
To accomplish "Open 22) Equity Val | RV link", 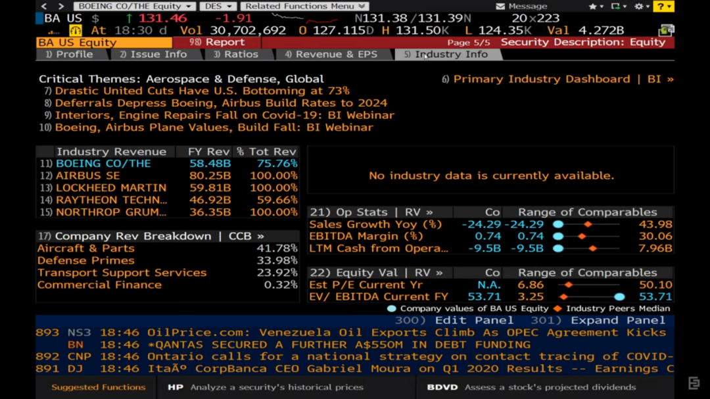I will (x=376, y=273).
